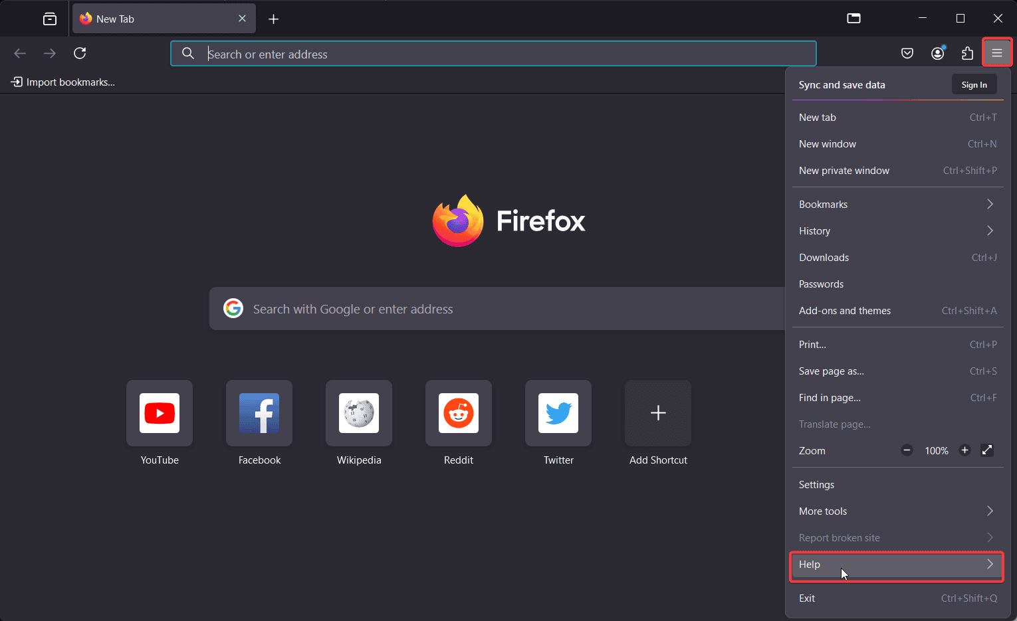The width and height of the screenshot is (1017, 621).
Task: Reload the current page
Action: [x=80, y=53]
